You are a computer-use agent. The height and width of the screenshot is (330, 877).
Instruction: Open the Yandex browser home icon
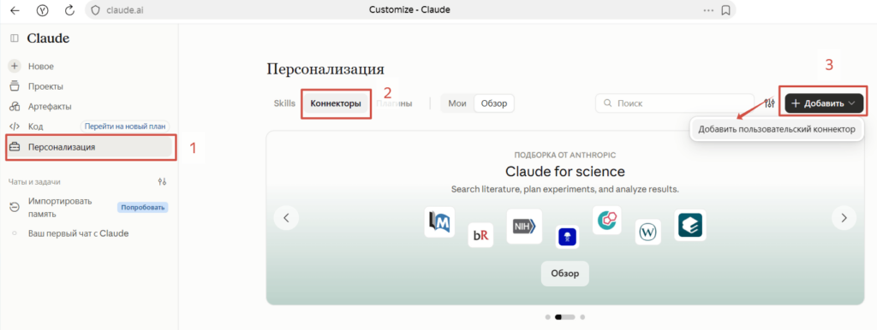[43, 10]
